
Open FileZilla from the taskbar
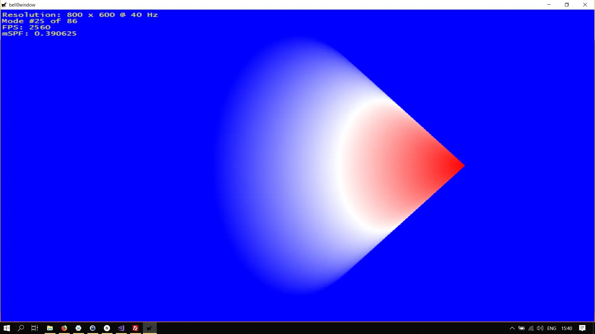(135, 328)
